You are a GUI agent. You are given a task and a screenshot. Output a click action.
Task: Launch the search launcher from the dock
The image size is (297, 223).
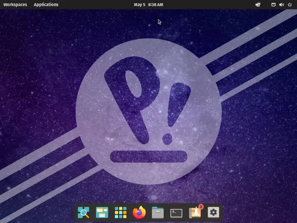click(x=83, y=213)
